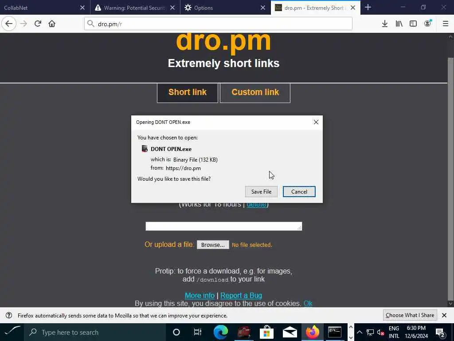Screen dimensions: 454x341
Task: Reload the current page
Action: click(x=38, y=24)
